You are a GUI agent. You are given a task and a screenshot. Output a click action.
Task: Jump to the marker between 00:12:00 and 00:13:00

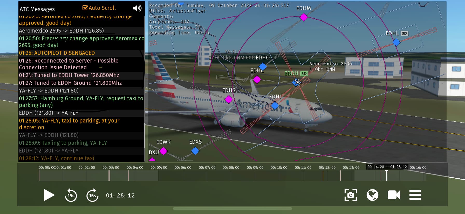[x=340, y=176]
